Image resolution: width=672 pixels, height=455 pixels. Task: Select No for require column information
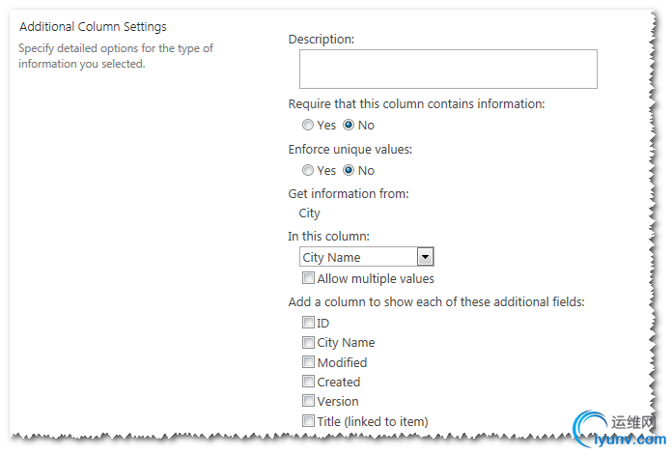[349, 125]
